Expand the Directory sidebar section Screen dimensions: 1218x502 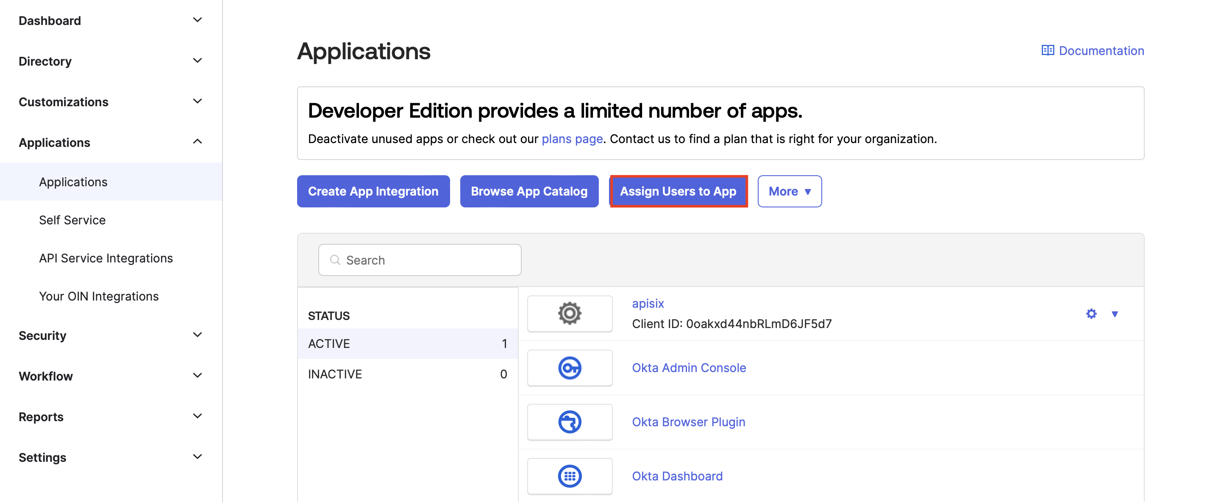point(197,61)
